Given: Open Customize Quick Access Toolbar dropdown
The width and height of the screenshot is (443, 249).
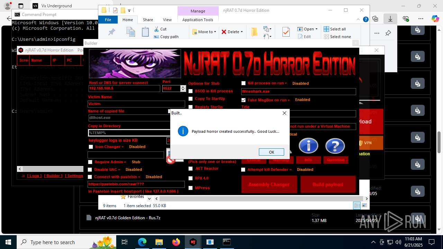Looking at the screenshot, I should tap(129, 10).
